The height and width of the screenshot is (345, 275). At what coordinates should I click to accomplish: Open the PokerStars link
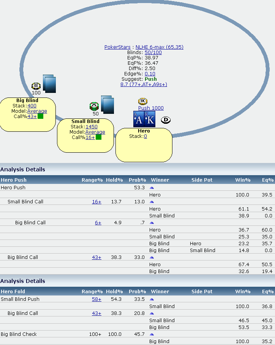point(118,47)
